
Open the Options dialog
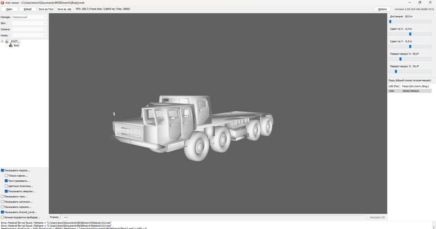pyautogui.click(x=382, y=9)
